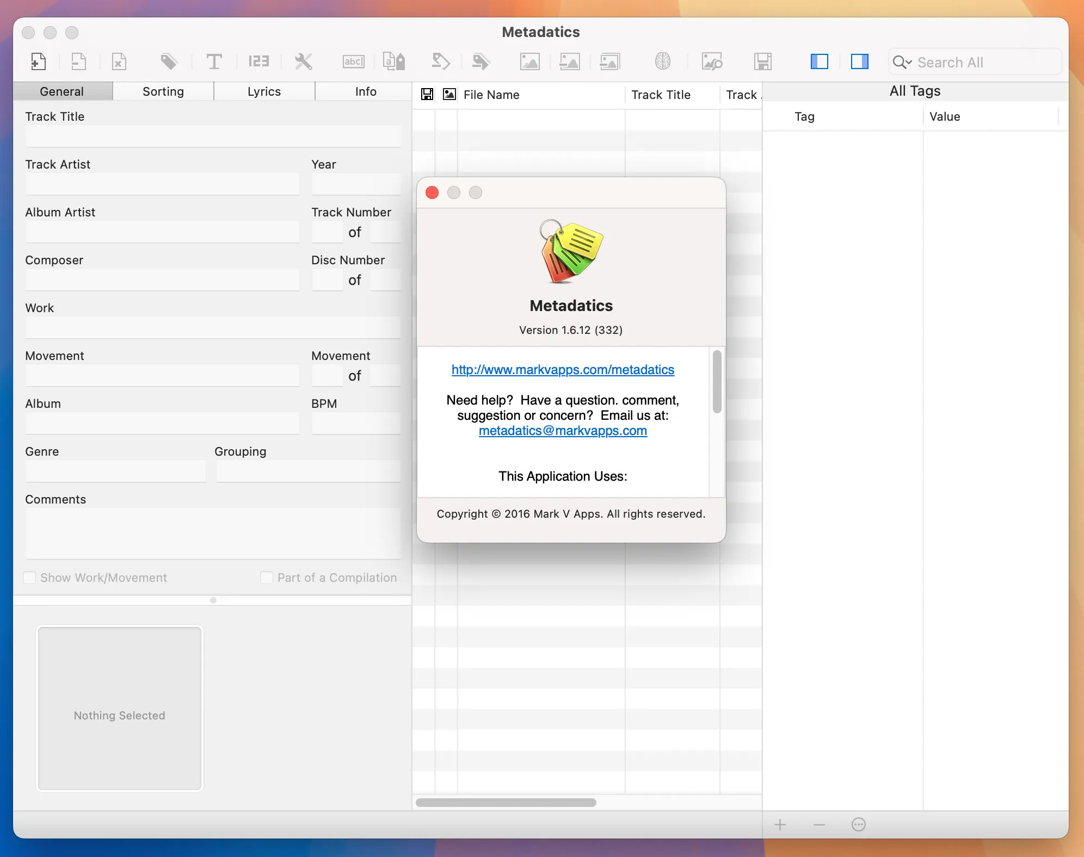Image resolution: width=1084 pixels, height=857 pixels.
Task: Open the search scope magnifier dropdown
Action: tap(902, 63)
